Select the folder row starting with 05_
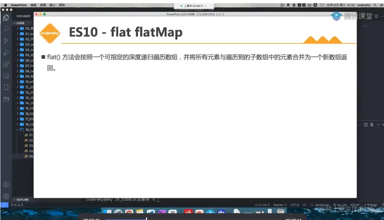Screen dimensions: 384x220 23,55
